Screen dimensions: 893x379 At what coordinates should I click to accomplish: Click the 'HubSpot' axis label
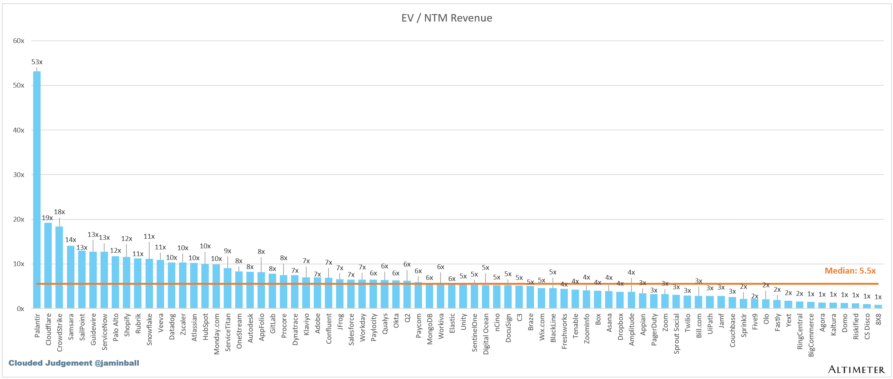click(205, 327)
